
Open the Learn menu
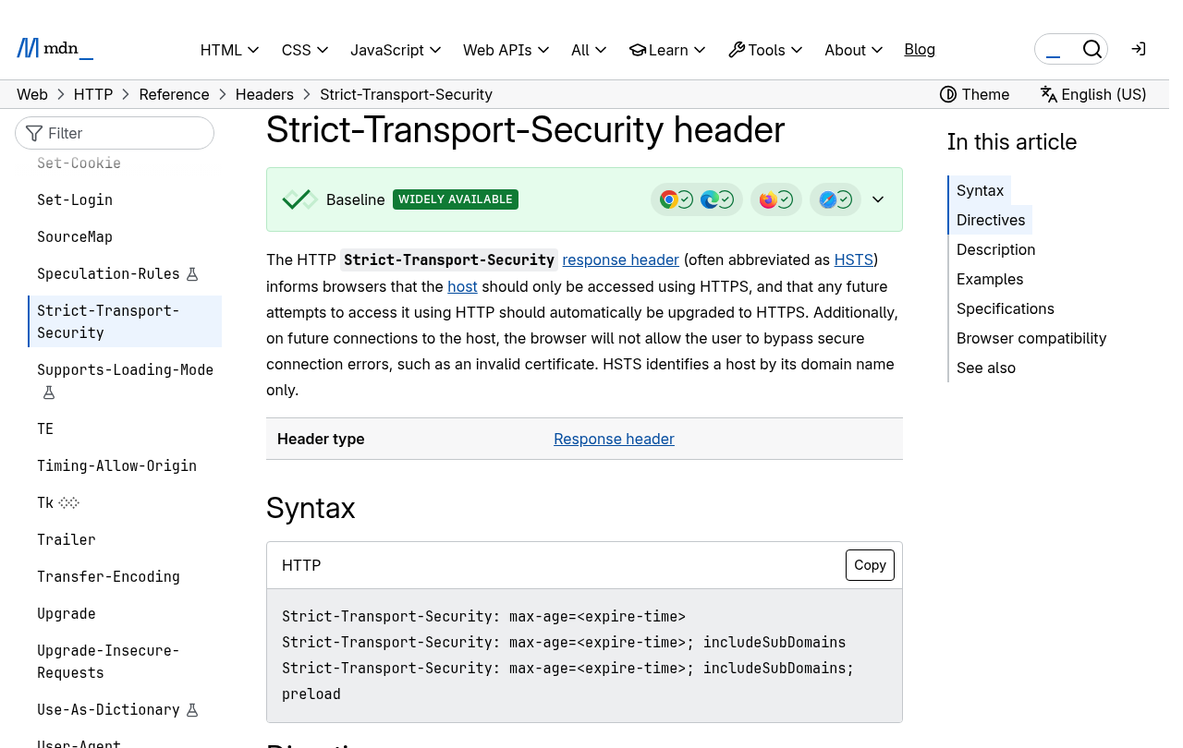667,50
